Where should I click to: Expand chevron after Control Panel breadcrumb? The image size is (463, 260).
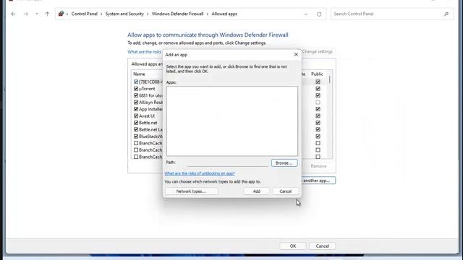click(101, 14)
